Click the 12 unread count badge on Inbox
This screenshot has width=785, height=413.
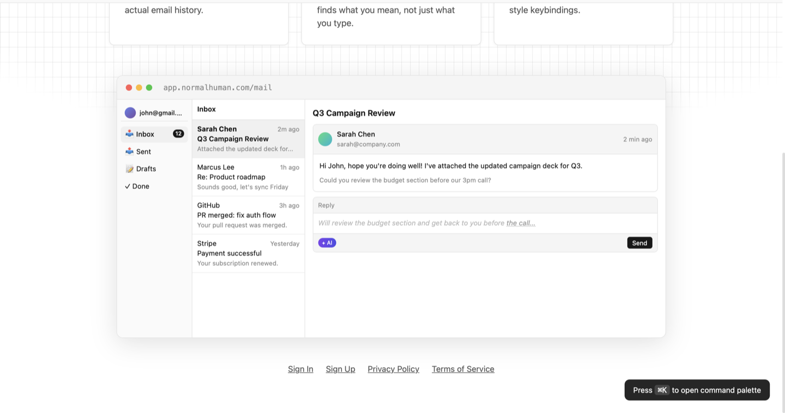[x=178, y=133]
